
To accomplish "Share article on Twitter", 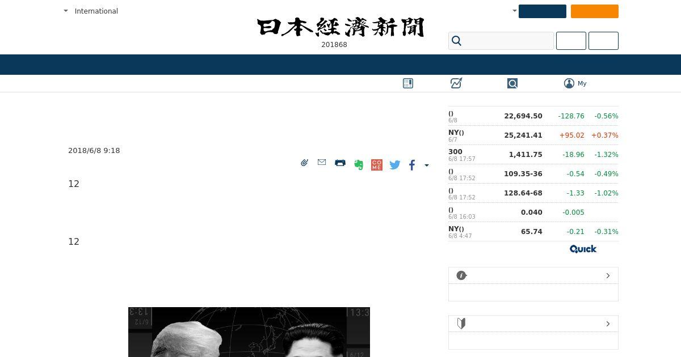I will coord(395,165).
